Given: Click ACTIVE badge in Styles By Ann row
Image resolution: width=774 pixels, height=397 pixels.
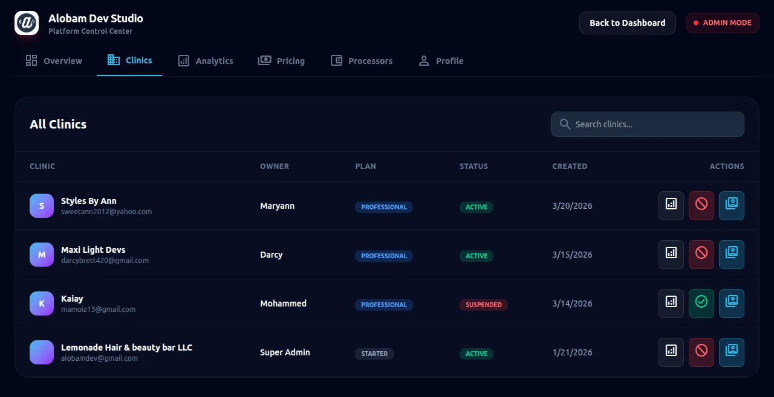Looking at the screenshot, I should click(476, 207).
